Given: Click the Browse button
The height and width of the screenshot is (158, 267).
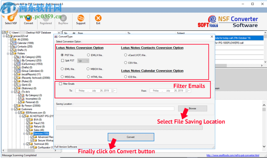Looking at the screenshot, I should coord(193,108).
